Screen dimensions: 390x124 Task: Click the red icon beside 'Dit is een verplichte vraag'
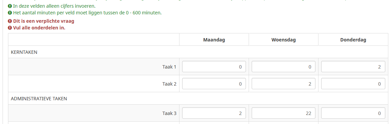(x=10, y=21)
